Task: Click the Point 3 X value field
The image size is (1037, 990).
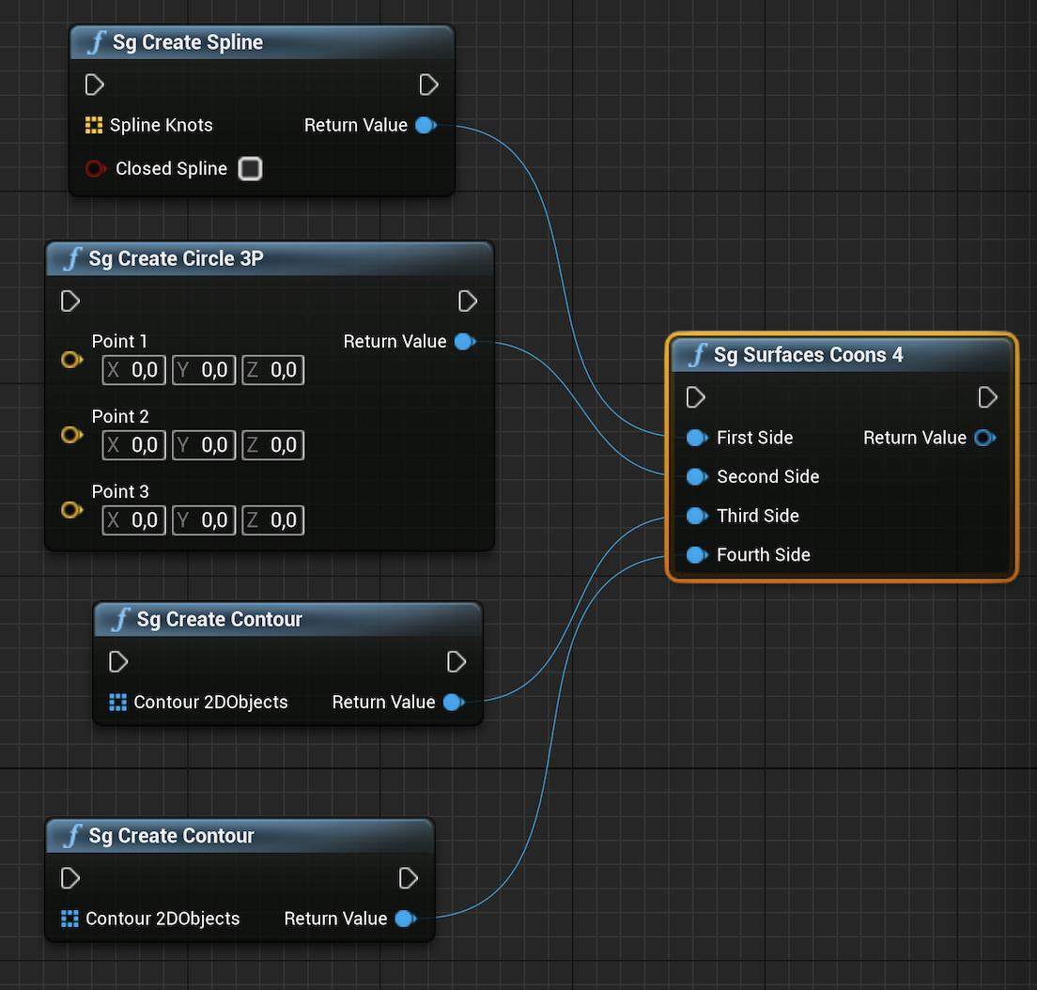Action: (133, 520)
